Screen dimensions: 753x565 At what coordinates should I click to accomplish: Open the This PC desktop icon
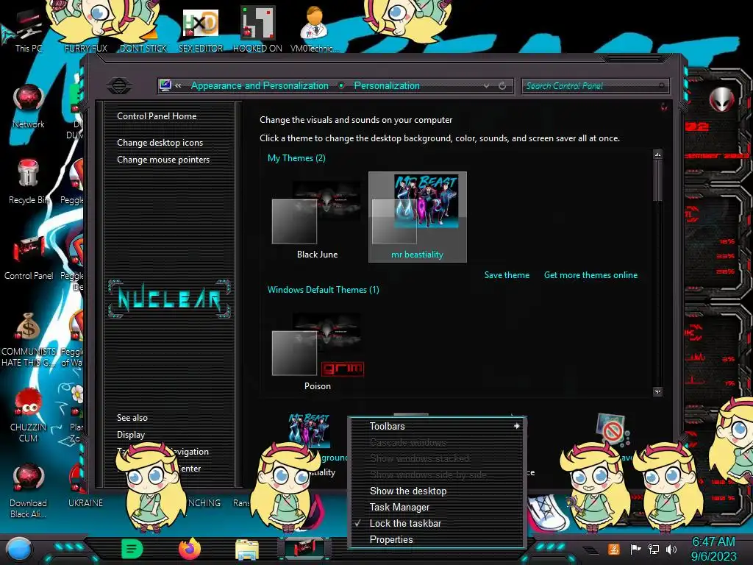click(x=27, y=29)
